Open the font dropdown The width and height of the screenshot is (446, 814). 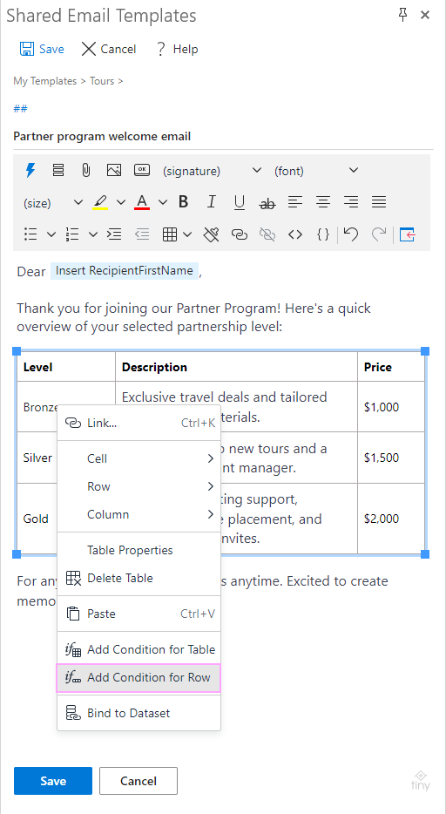316,170
